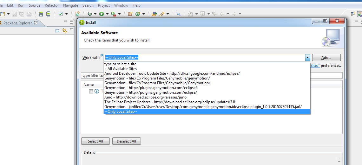362x165 pixels.
Task: Collapse the Work with dropdown arrow
Action: click(307, 57)
